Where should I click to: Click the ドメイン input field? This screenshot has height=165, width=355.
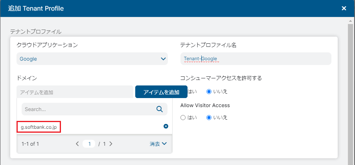click(75, 92)
